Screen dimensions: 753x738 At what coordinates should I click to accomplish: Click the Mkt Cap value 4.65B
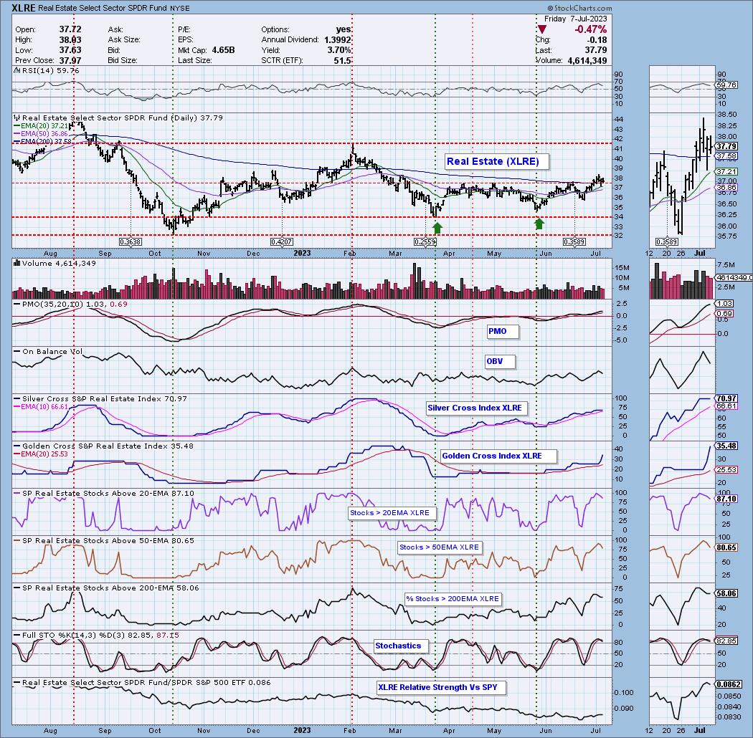tap(223, 50)
